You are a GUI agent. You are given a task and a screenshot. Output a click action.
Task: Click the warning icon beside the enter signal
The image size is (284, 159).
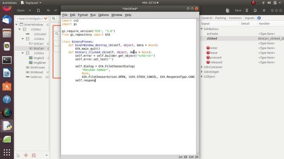tap(208, 48)
